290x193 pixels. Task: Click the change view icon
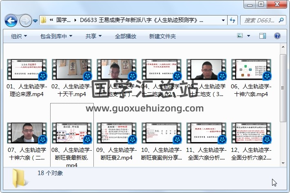[x=240, y=36]
